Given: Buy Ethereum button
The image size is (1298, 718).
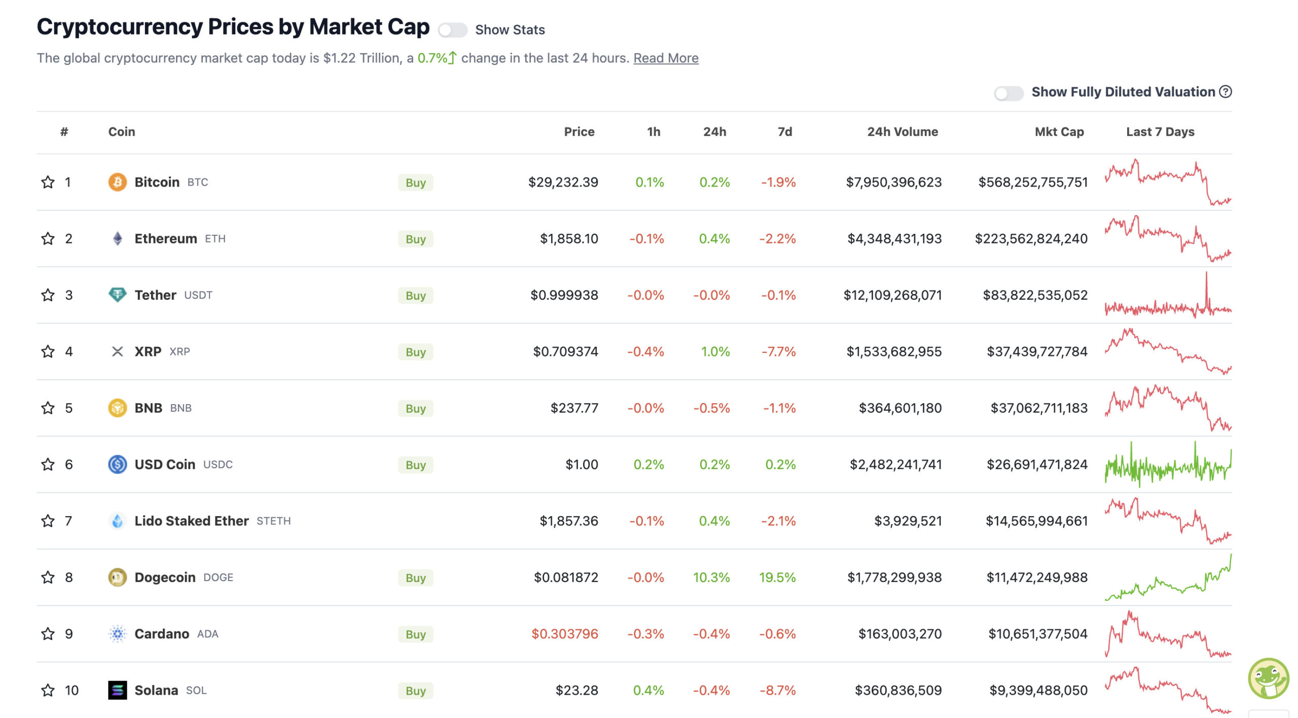Looking at the screenshot, I should tap(415, 239).
